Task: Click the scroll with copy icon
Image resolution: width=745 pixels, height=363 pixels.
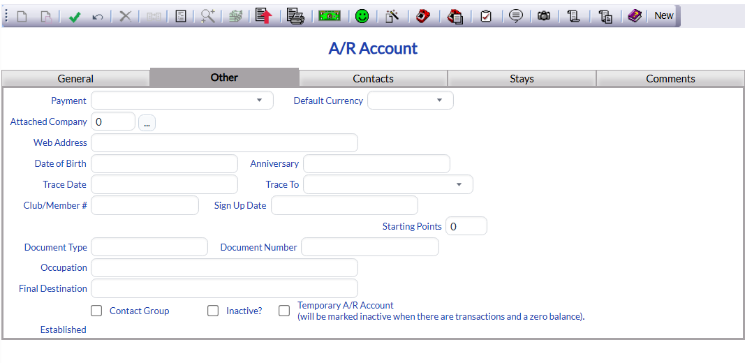Action: point(605,17)
